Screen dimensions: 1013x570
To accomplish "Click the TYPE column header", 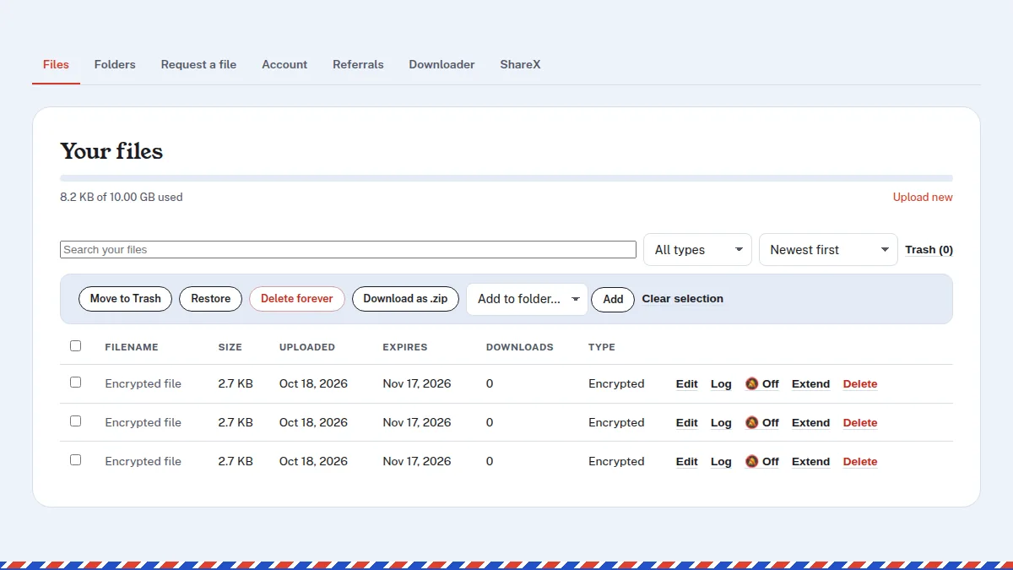I will [x=602, y=347].
